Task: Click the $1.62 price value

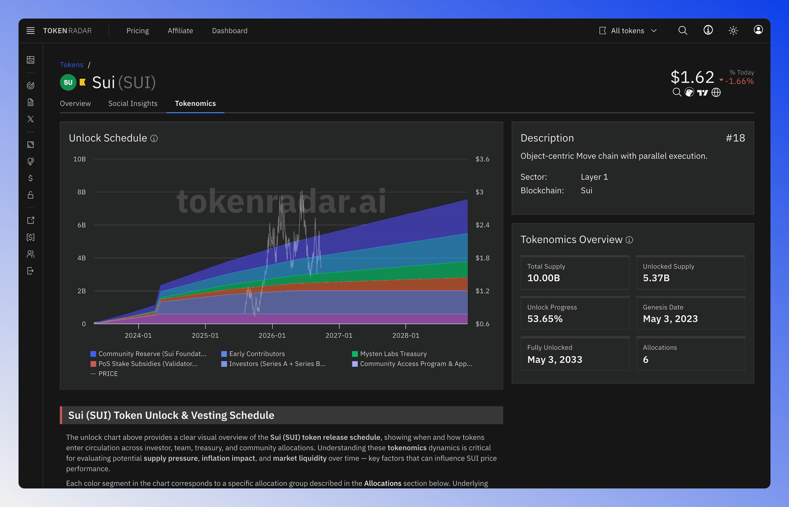Action: click(692, 77)
